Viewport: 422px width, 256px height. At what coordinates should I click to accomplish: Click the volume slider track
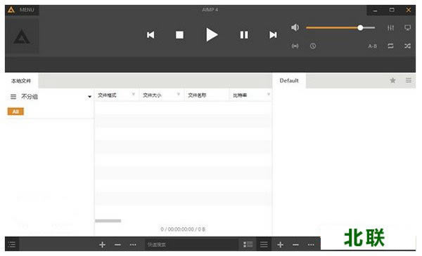pos(340,27)
